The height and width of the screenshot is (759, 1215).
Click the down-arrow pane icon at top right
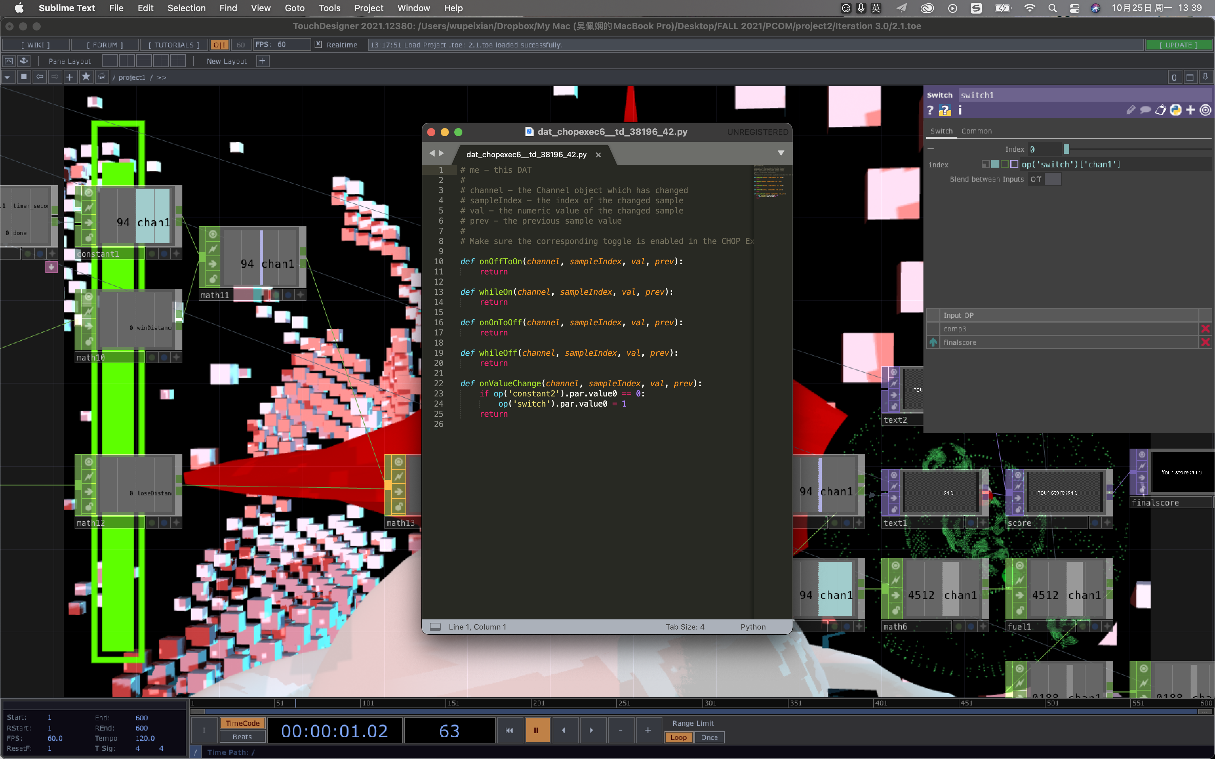pos(1205,77)
